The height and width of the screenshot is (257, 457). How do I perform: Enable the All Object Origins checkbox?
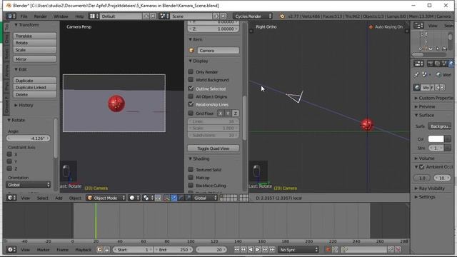coord(191,96)
